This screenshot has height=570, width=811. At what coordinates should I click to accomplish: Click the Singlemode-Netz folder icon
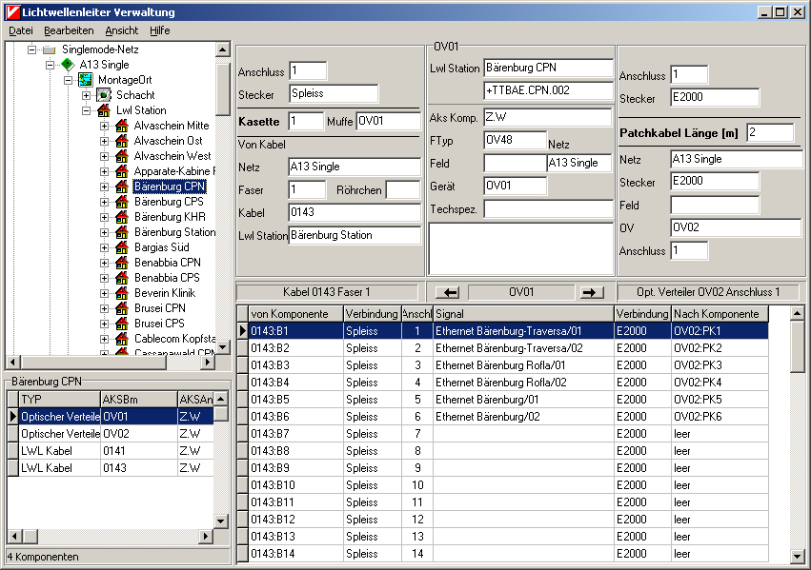(x=50, y=49)
